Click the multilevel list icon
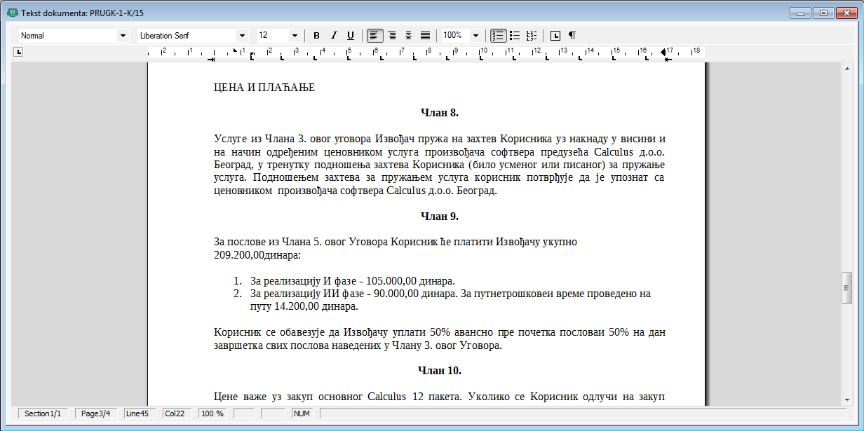 click(532, 36)
